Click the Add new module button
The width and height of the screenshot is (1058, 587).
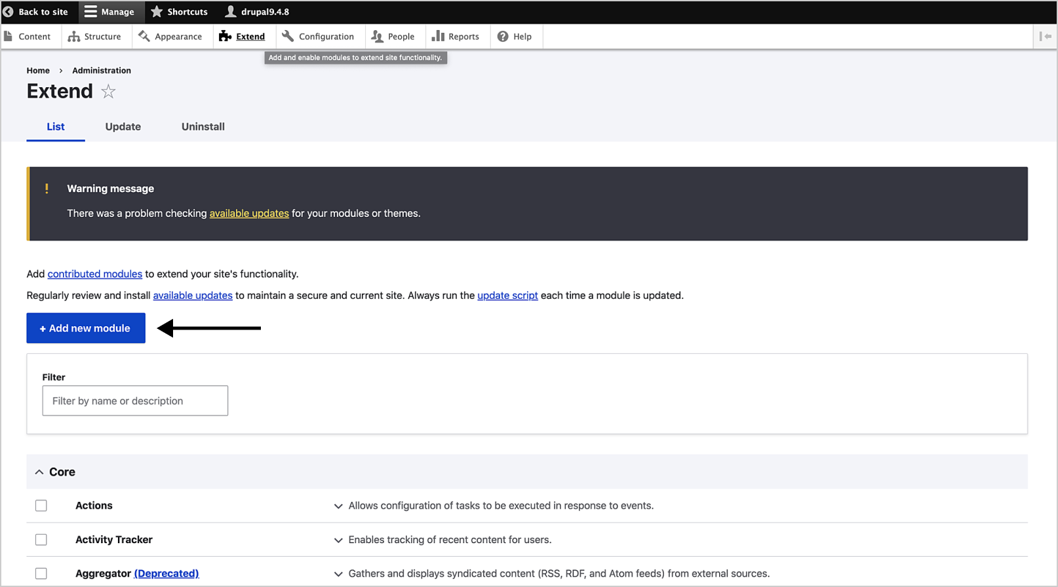[x=86, y=328]
